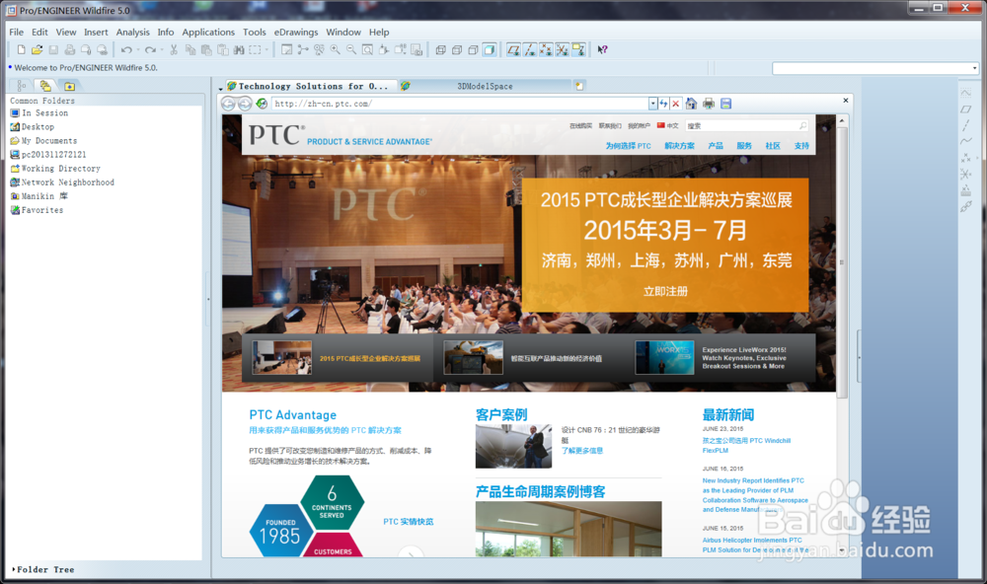This screenshot has width=987, height=584.
Task: Select the Technology Solutions browser tab
Action: click(312, 86)
